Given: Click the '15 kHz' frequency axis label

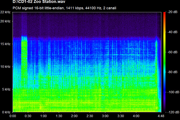Looking at the screenshot, I should point(5,44).
